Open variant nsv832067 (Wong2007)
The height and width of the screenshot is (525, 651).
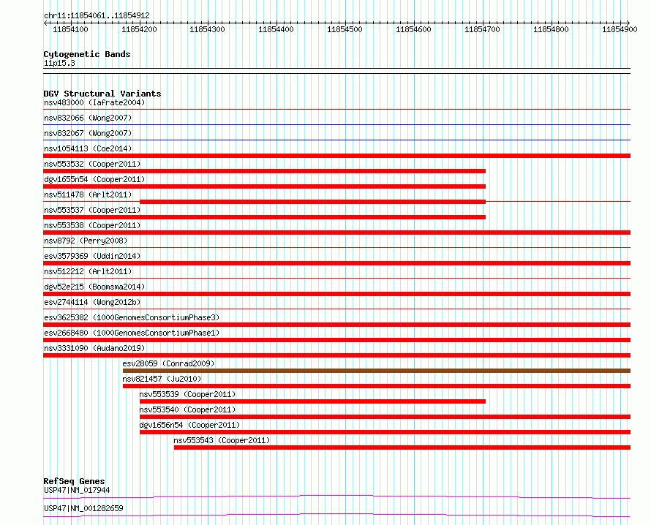tap(88, 133)
